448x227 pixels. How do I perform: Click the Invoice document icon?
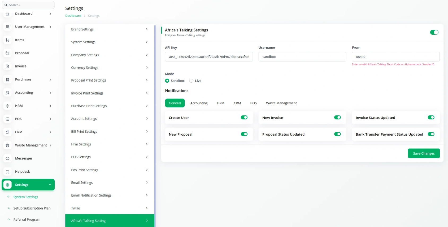[x=7, y=66]
